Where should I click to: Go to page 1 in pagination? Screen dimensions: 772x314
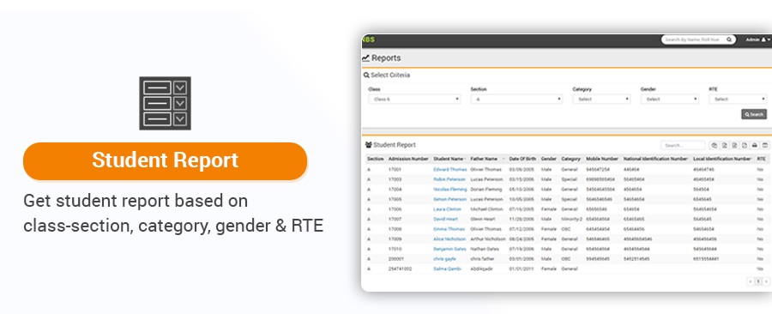[x=758, y=281]
